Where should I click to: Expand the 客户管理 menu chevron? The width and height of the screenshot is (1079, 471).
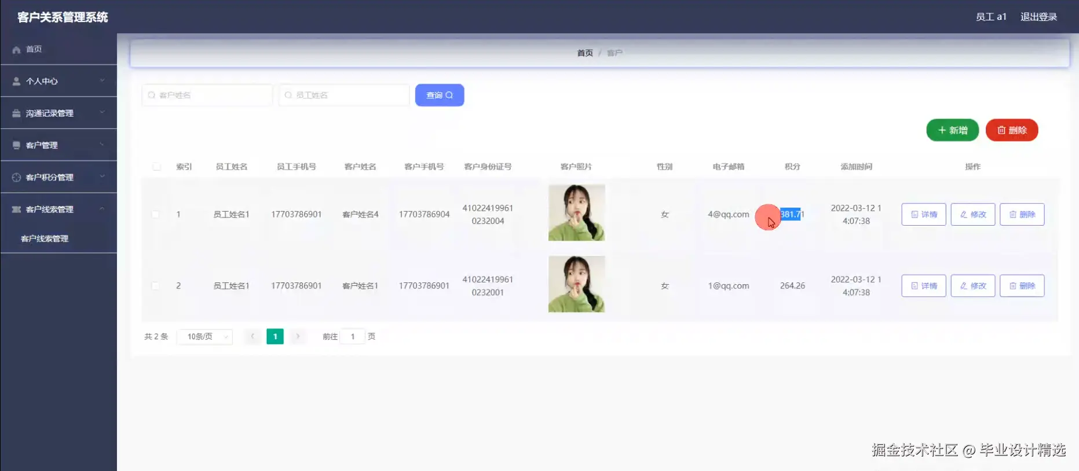click(102, 145)
